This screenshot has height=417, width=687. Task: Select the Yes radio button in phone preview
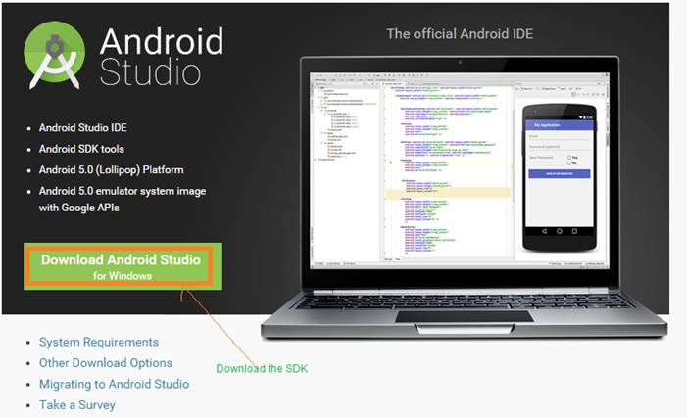[569, 156]
